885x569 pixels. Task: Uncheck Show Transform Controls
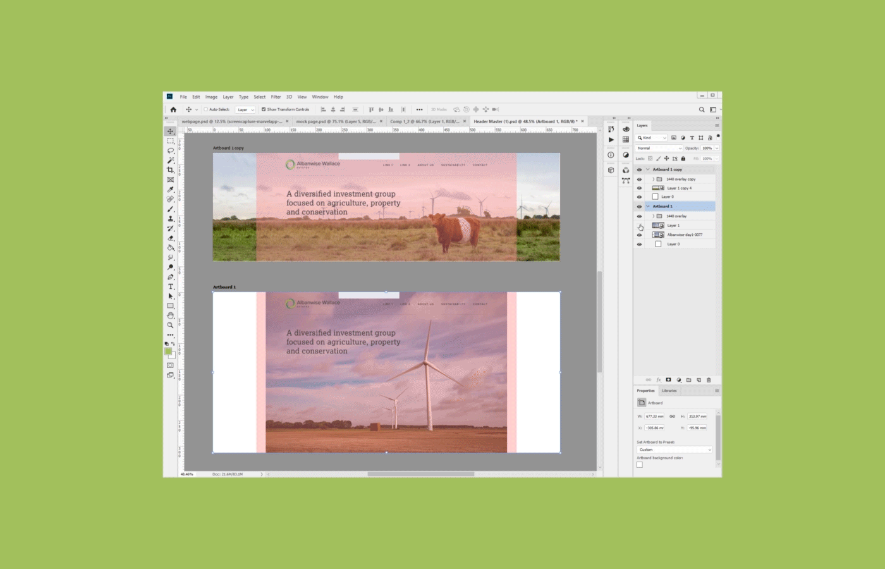click(x=264, y=109)
